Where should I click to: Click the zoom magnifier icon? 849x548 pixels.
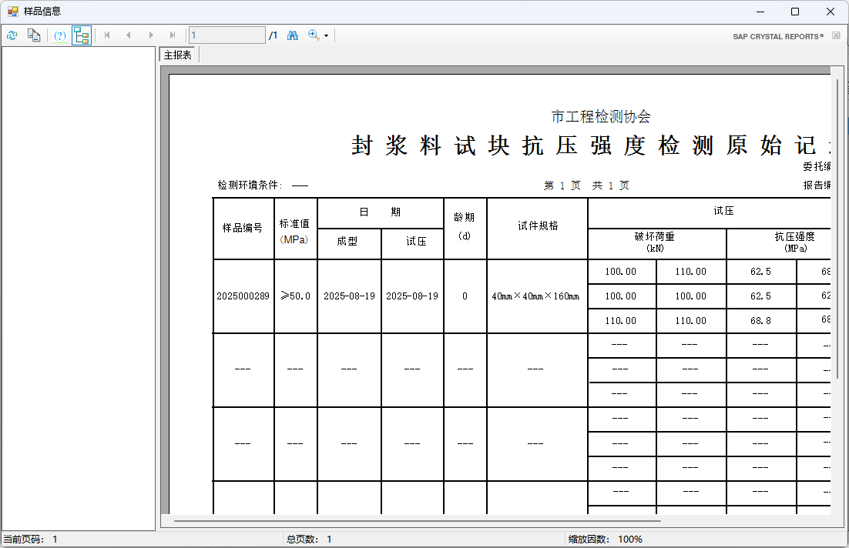(314, 35)
